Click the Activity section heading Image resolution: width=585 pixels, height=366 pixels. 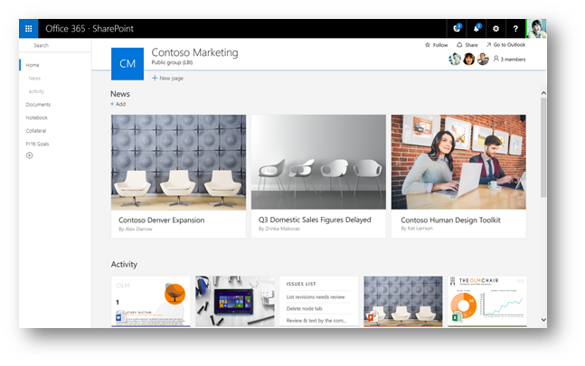(124, 264)
